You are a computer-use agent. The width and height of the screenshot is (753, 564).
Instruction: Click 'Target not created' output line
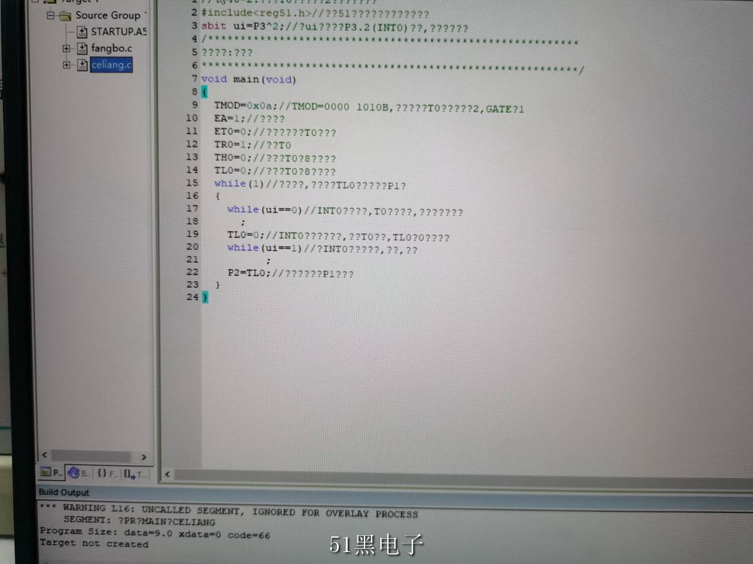tap(94, 543)
